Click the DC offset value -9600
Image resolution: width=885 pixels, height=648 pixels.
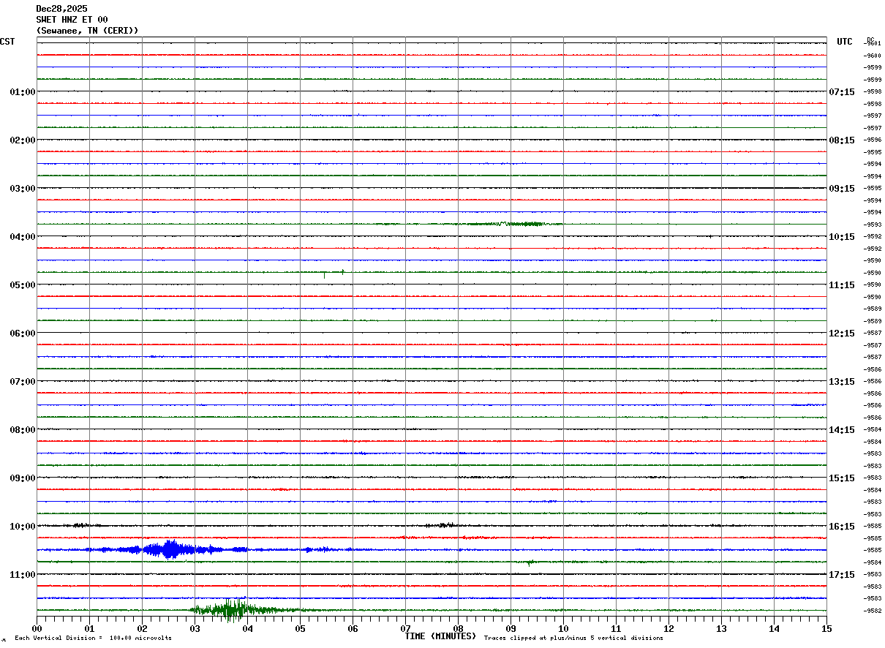873,56
